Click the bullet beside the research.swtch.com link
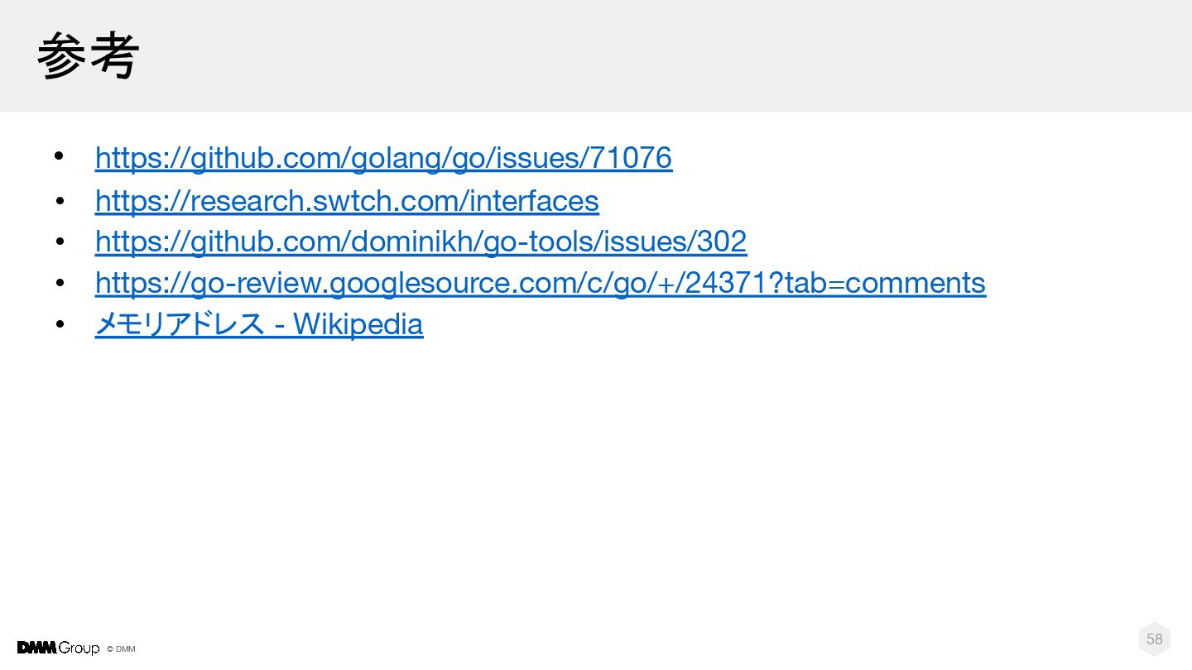Image resolution: width=1192 pixels, height=670 pixels. (x=60, y=201)
